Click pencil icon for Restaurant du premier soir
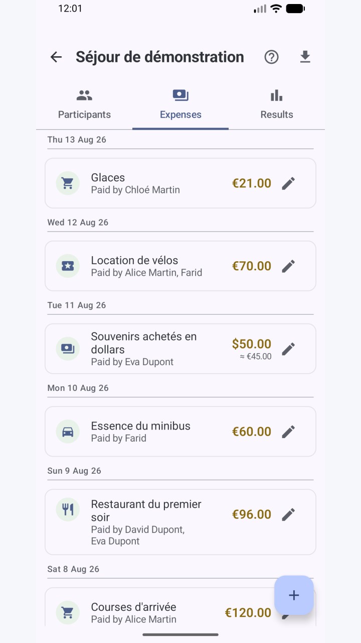Image resolution: width=361 pixels, height=643 pixels. pyautogui.click(x=288, y=514)
